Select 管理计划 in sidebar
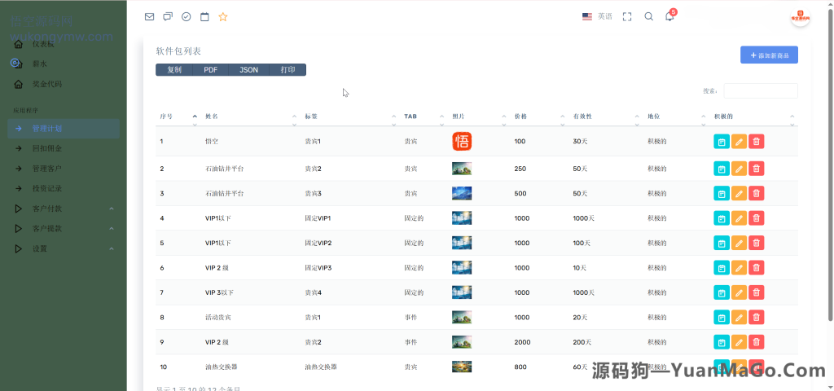Screen dimensions: 834x391 coord(64,128)
